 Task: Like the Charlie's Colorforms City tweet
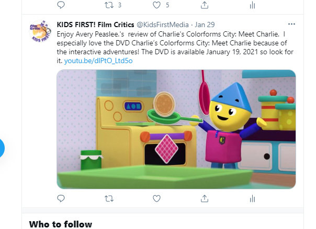tap(156, 198)
